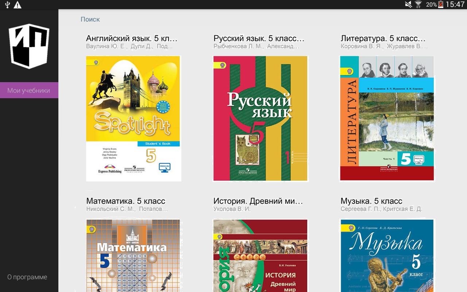This screenshot has width=467, height=292.
Task: Open the Литература 5 класс book cover
Action: 387,119
